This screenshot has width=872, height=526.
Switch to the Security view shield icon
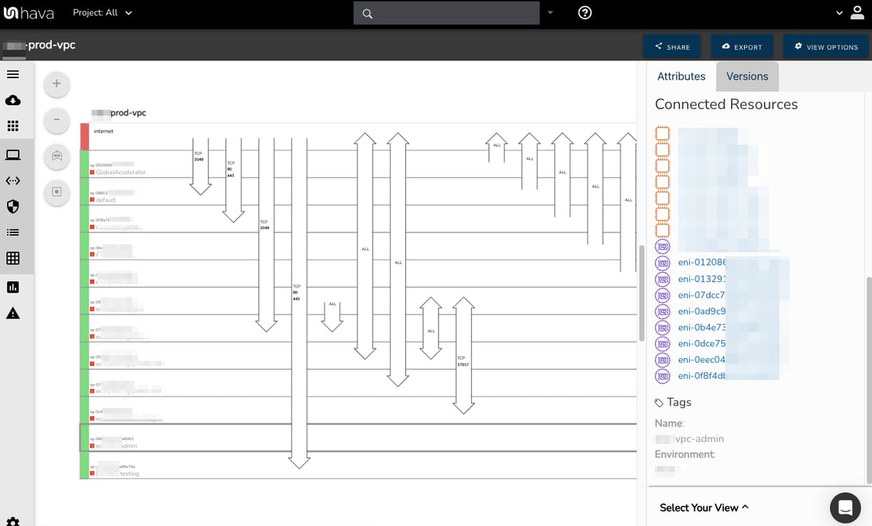pos(12,206)
